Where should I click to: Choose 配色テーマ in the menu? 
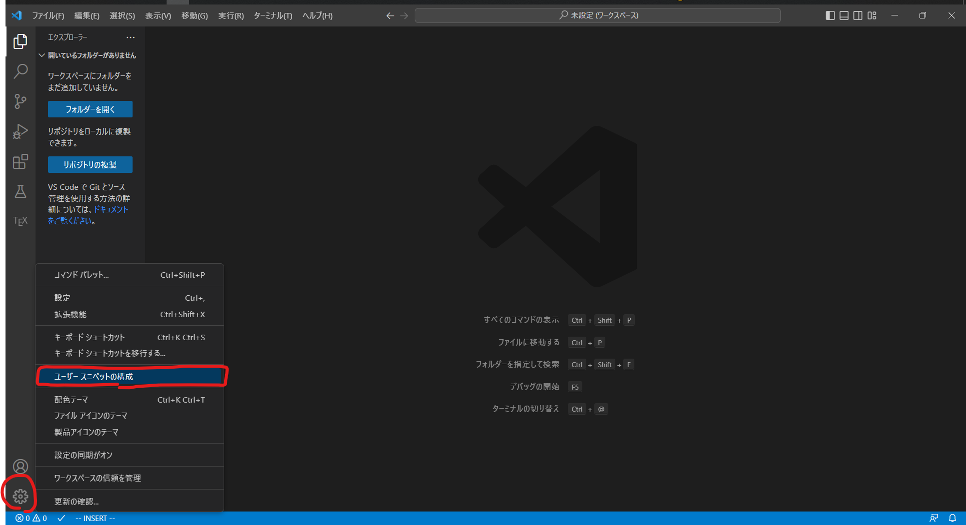tap(130, 400)
